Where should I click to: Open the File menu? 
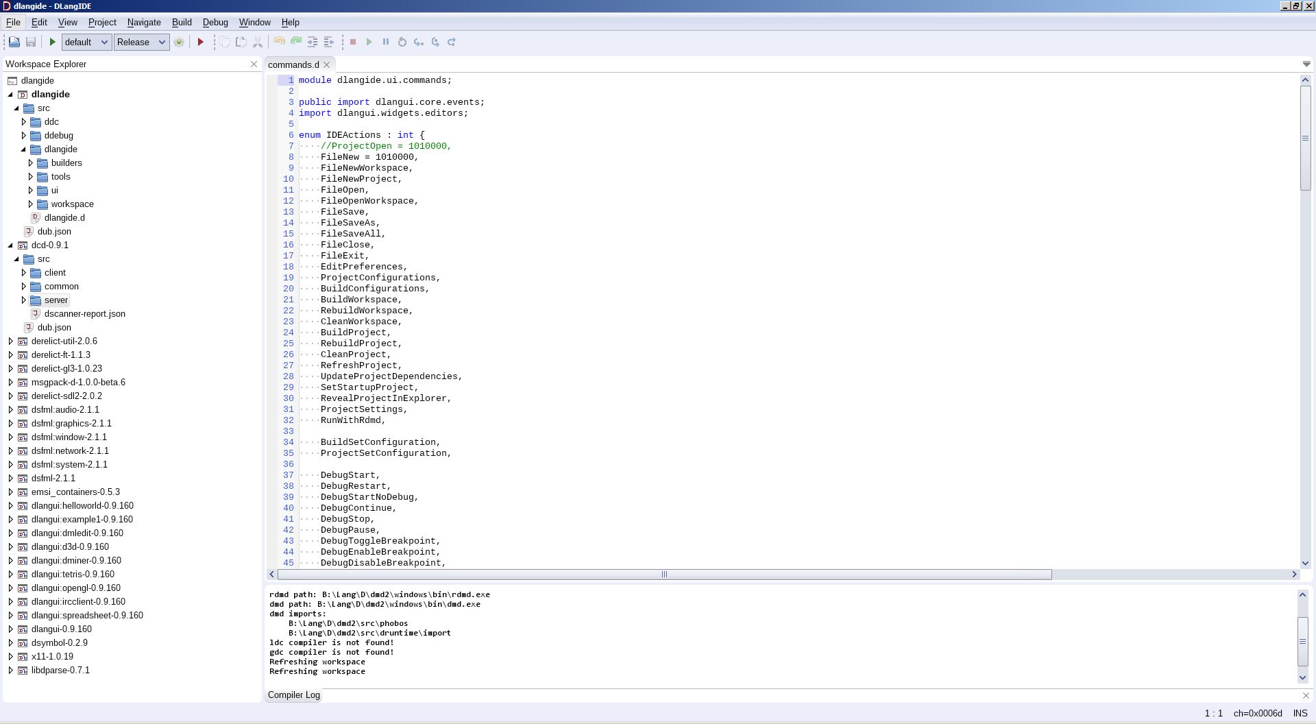13,22
